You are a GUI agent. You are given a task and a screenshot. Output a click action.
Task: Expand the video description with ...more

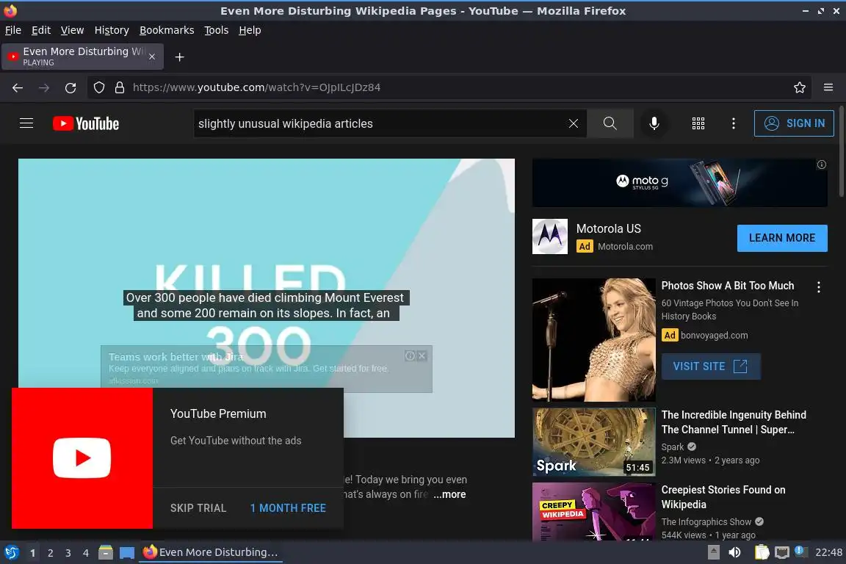(x=449, y=494)
